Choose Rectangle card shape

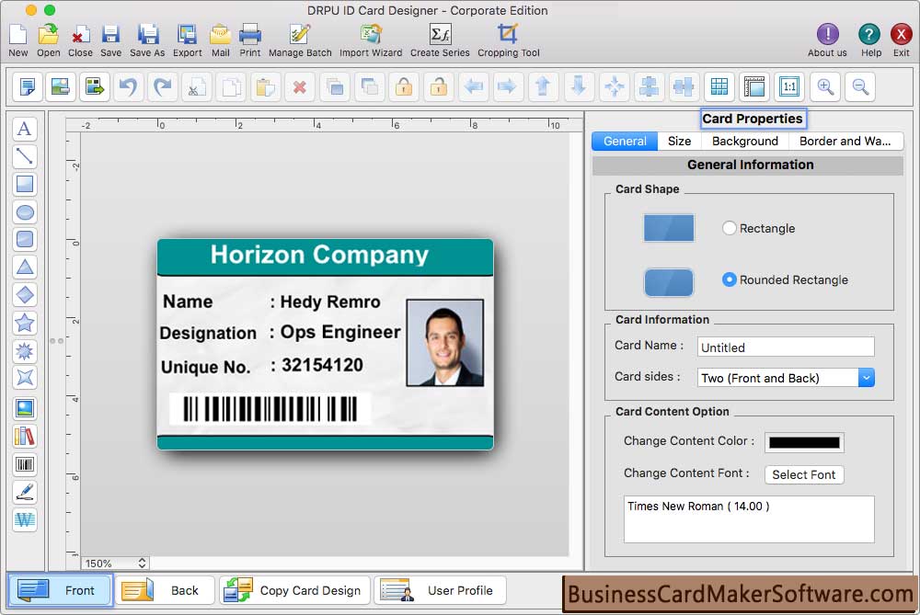coord(730,228)
